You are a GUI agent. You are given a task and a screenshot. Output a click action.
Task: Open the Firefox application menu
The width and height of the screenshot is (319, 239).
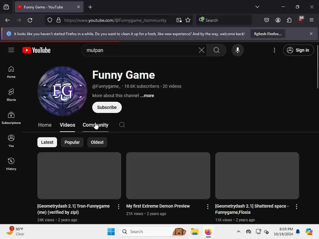(x=311, y=20)
